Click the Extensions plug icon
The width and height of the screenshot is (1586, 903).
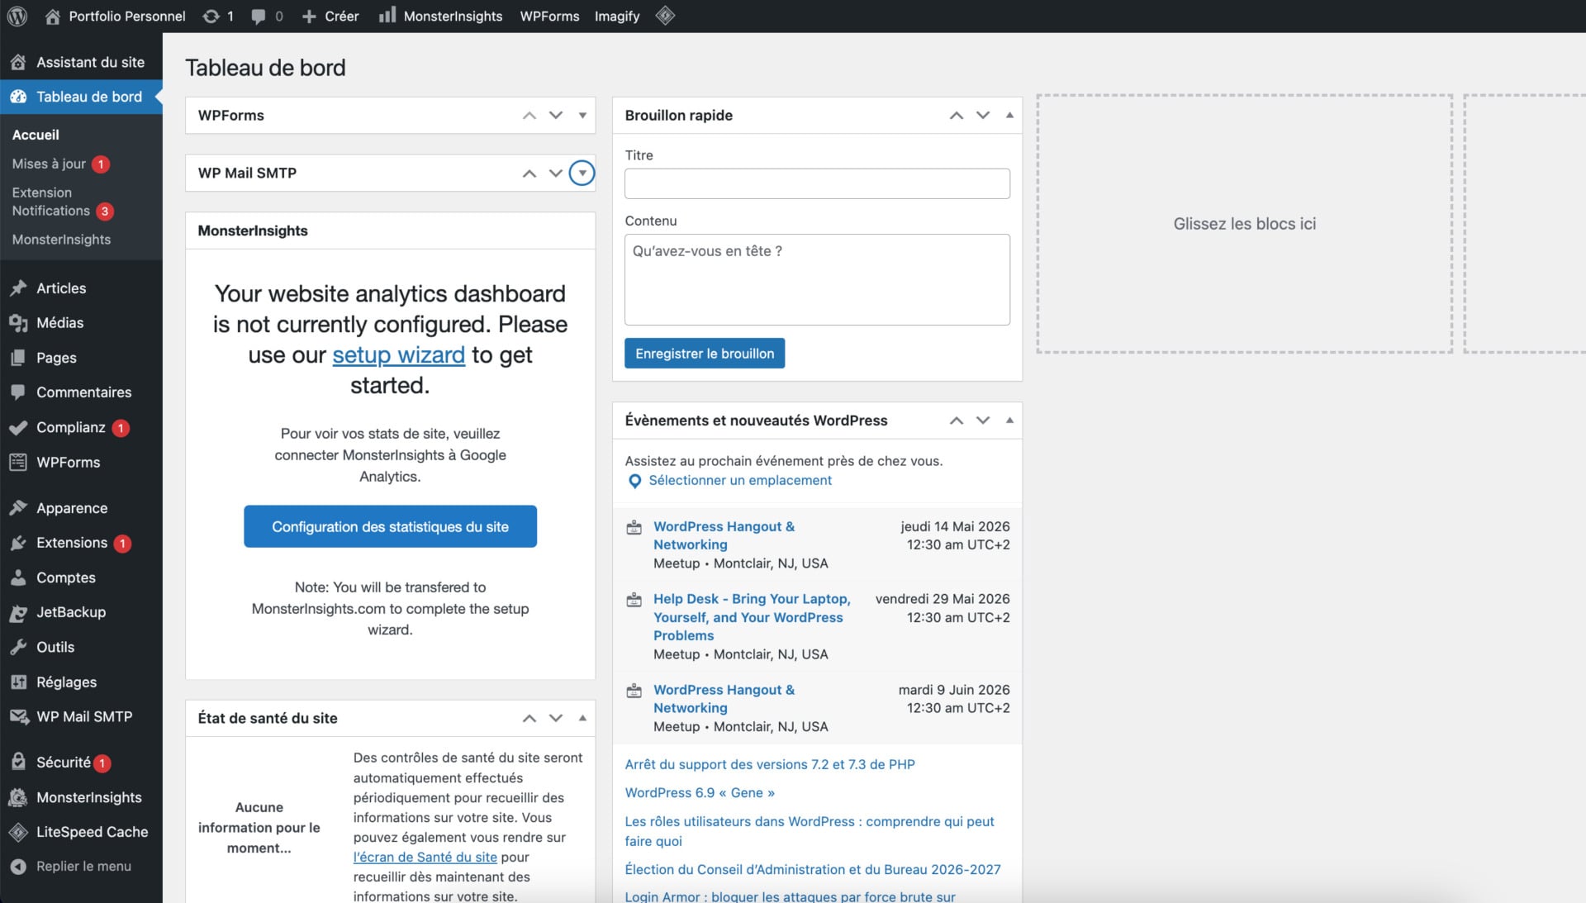[x=18, y=543]
